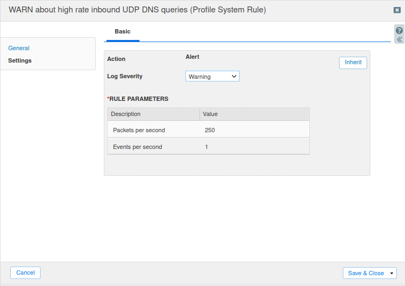Switch to the Basic tab
The height and width of the screenshot is (286, 405).
pos(122,32)
